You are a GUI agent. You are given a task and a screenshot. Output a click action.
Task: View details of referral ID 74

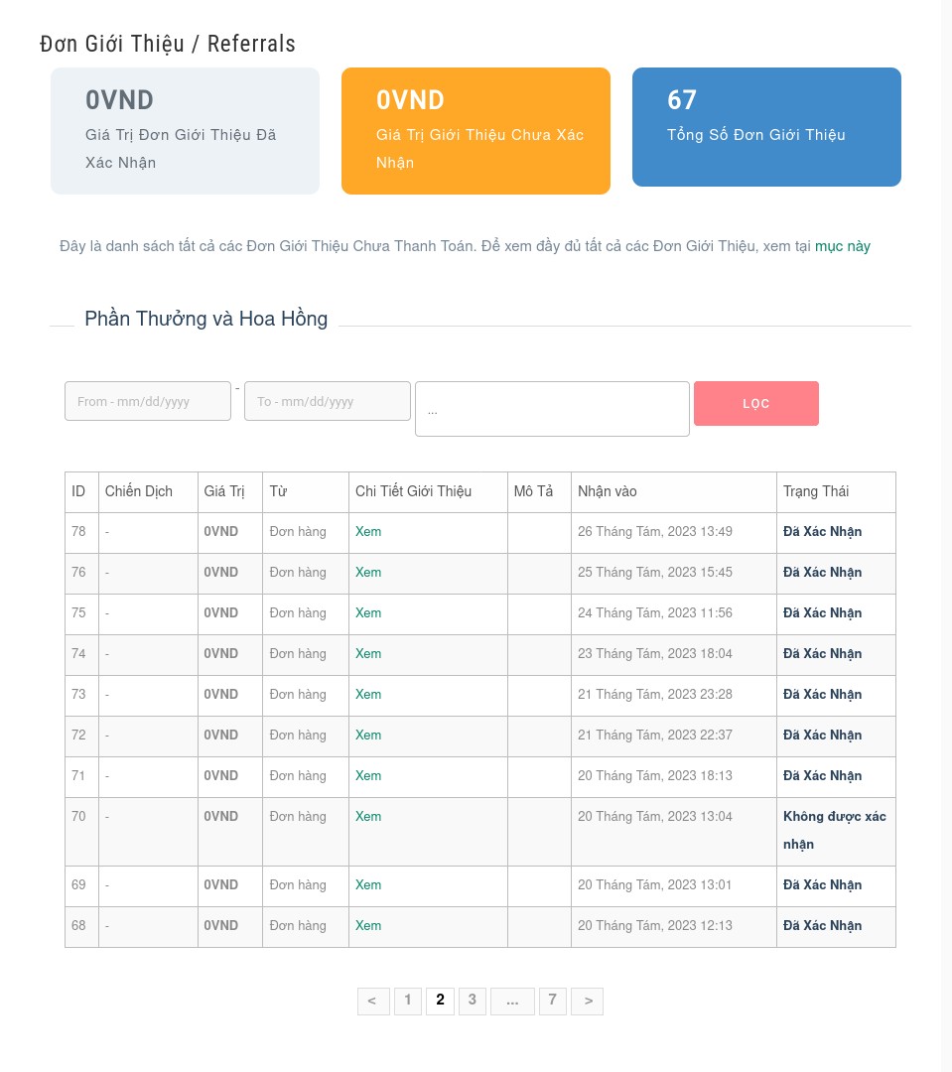coord(368,654)
